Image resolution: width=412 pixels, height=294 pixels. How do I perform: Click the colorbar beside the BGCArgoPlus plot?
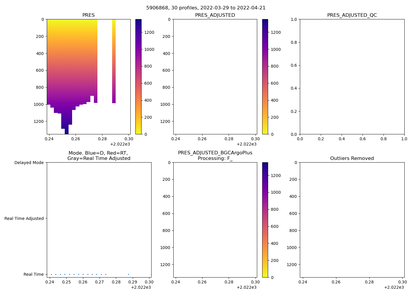265,220
